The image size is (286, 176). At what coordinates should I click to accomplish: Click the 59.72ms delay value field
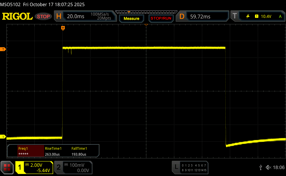click(200, 16)
